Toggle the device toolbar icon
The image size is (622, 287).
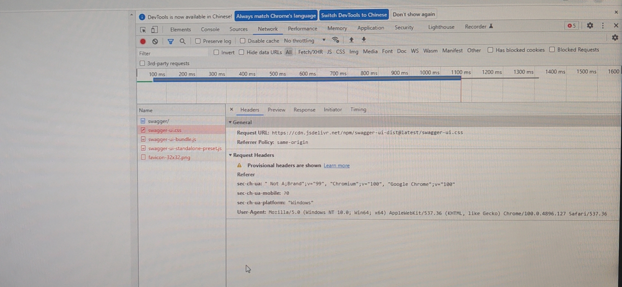tap(155, 29)
